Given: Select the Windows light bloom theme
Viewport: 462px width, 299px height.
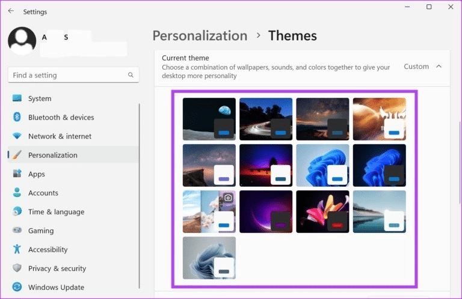Looking at the screenshot, I should pyautogui.click(x=322, y=165).
